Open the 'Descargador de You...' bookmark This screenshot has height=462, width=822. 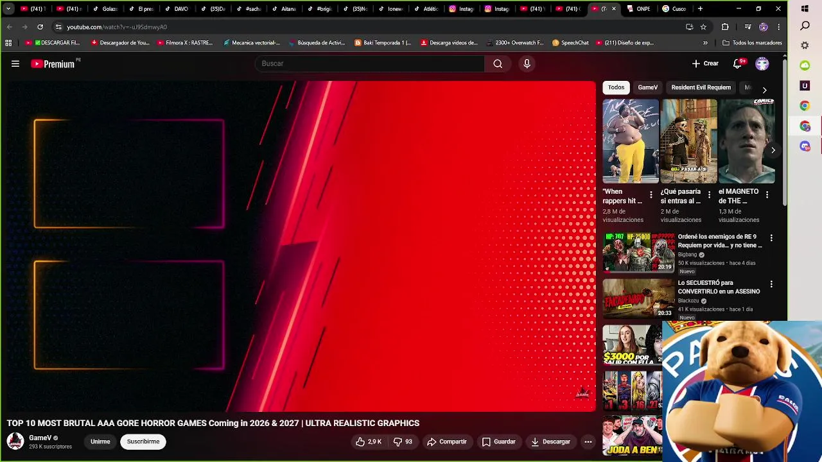pyautogui.click(x=120, y=43)
